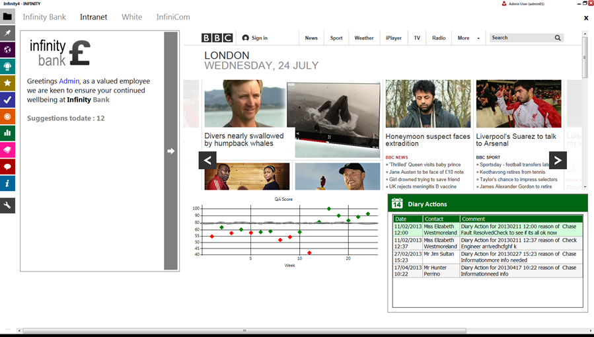Click the red speech bubble icon

pos(7,167)
